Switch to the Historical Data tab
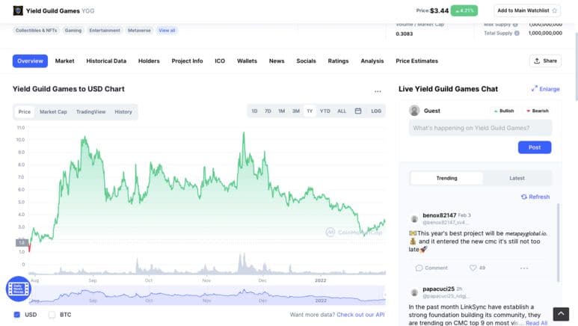 tap(105, 61)
